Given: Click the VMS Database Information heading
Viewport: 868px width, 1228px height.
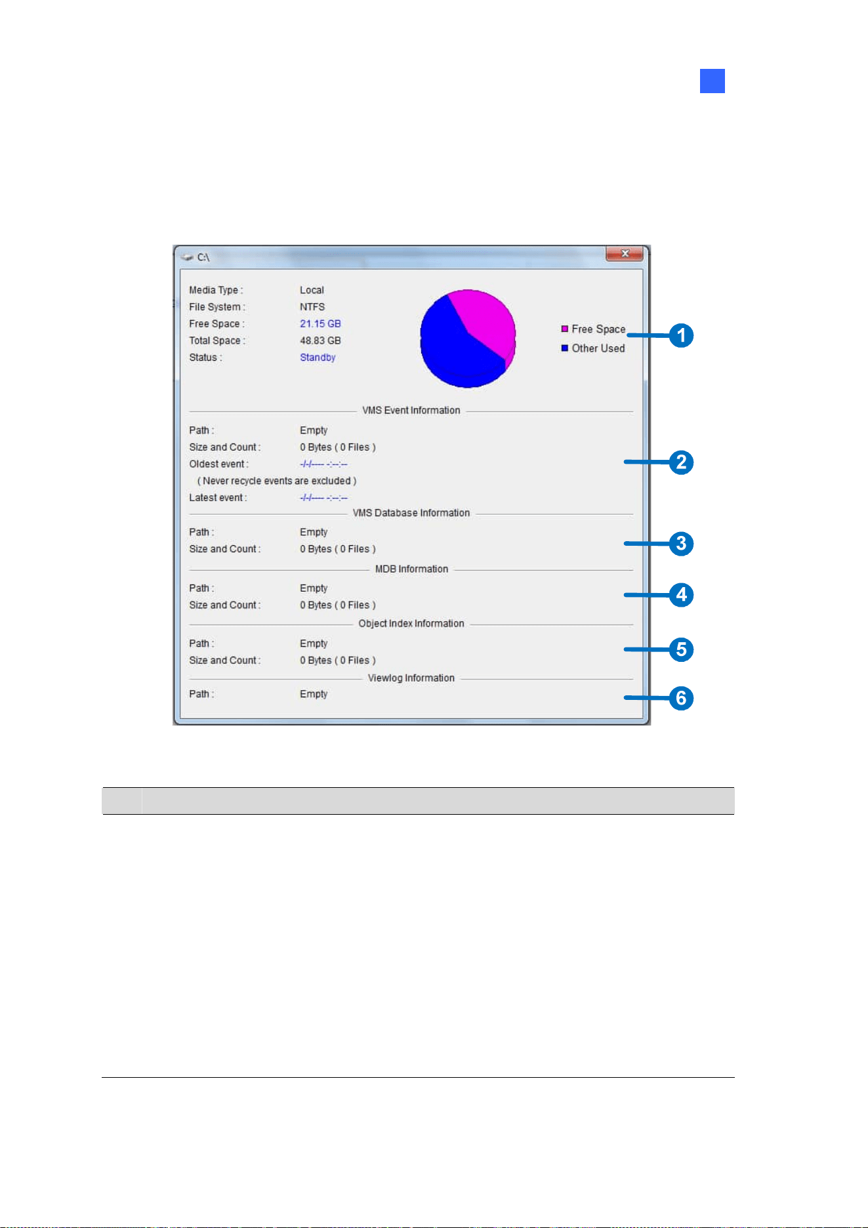Looking at the screenshot, I should point(411,513).
